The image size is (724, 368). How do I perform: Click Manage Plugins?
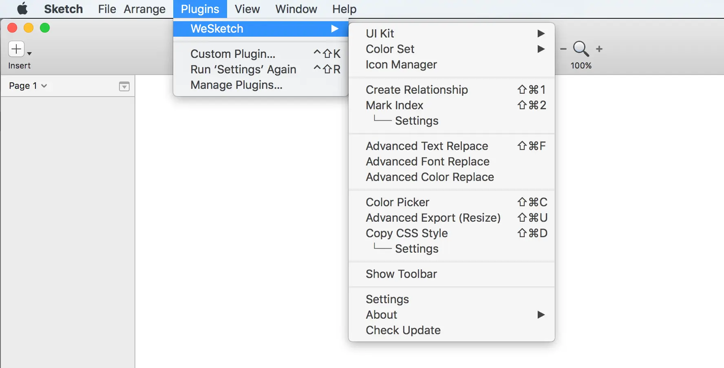pos(236,85)
